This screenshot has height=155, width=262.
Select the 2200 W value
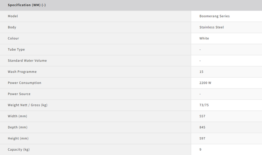(x=205, y=83)
